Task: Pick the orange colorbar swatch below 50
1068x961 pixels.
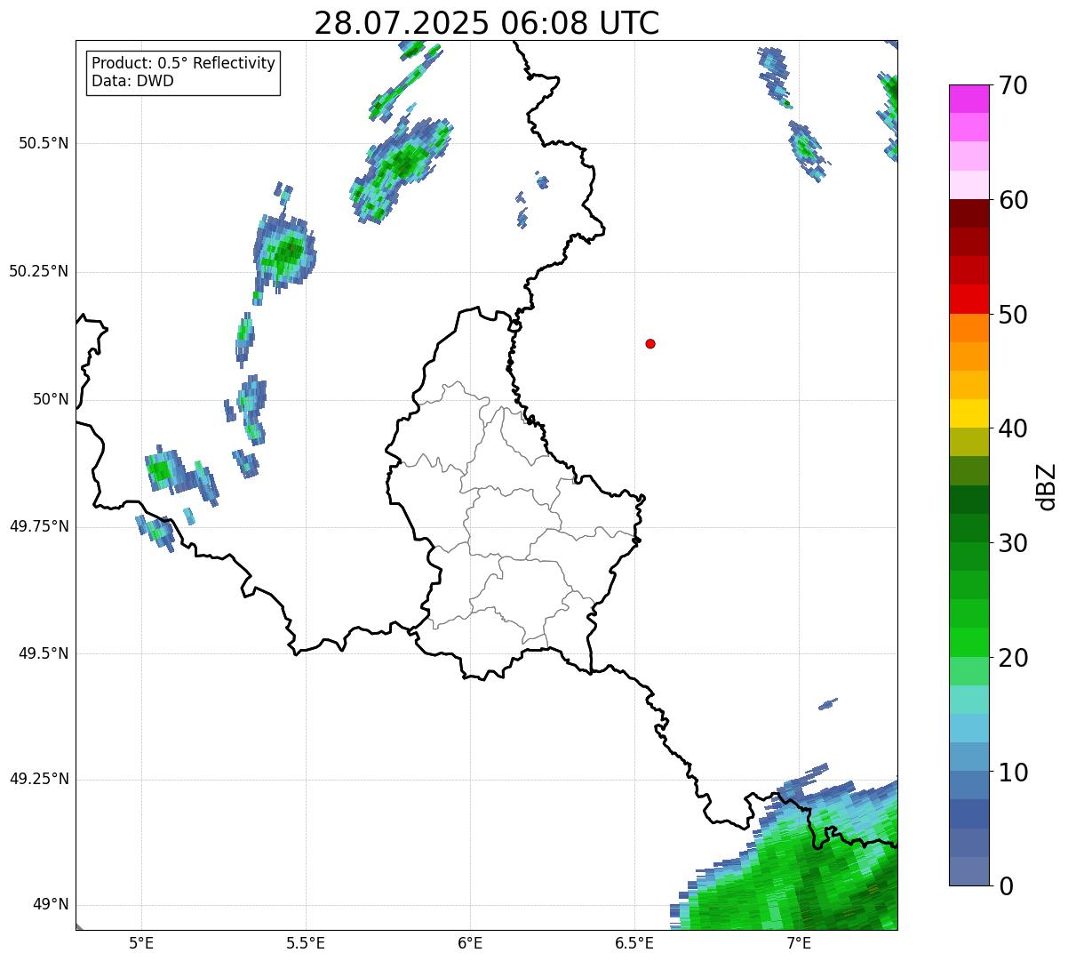Action: click(968, 328)
